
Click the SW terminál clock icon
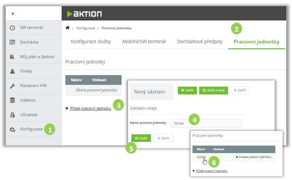pos(12,28)
